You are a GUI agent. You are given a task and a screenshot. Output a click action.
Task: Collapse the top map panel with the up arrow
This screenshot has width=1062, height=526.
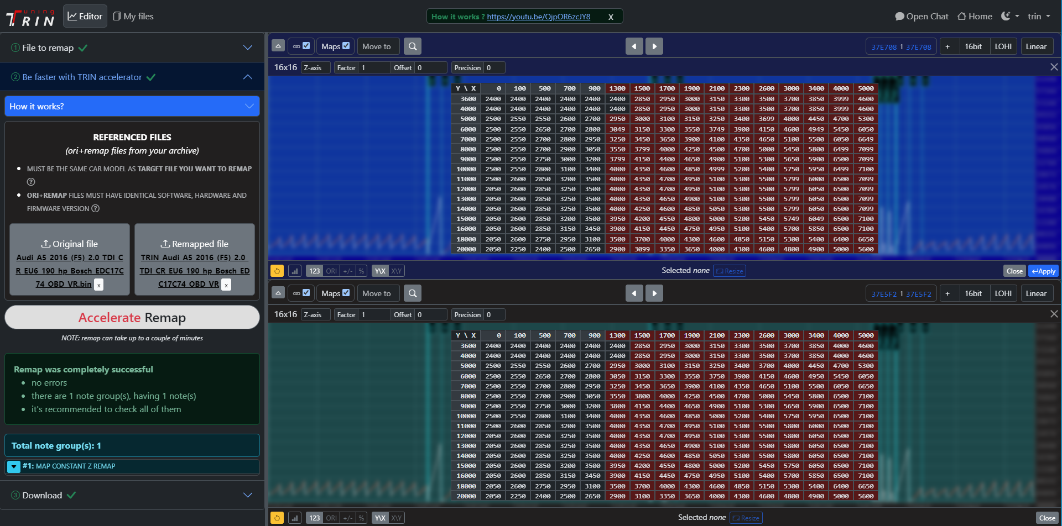(278, 46)
